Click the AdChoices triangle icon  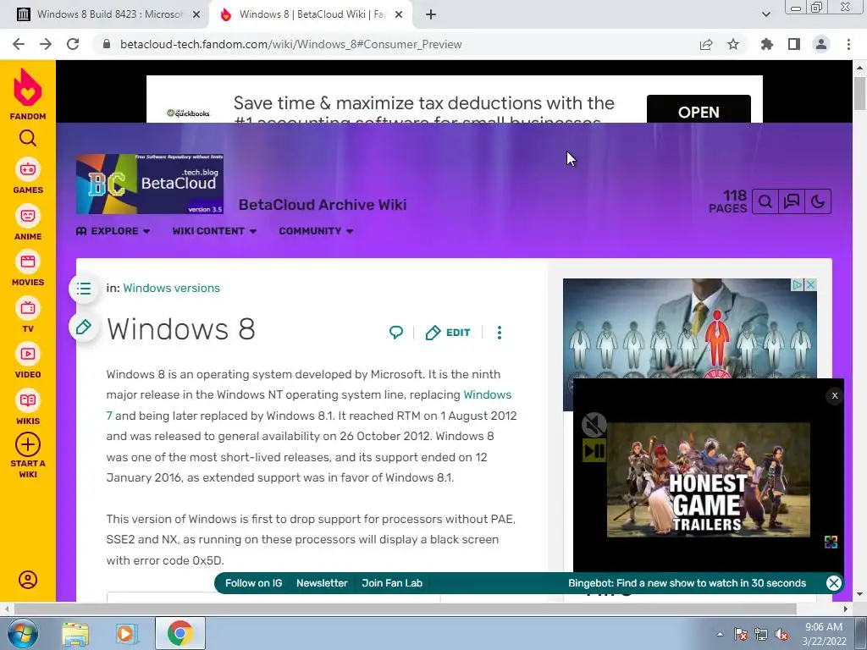coord(798,284)
